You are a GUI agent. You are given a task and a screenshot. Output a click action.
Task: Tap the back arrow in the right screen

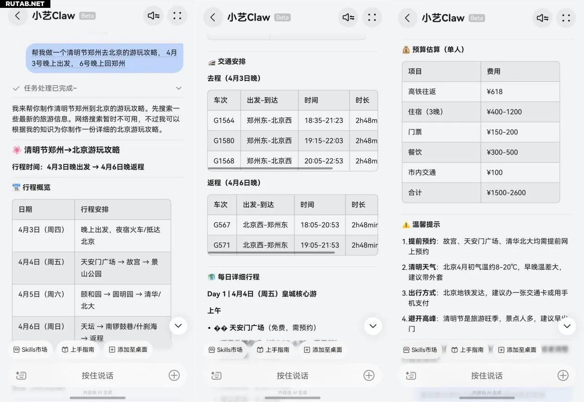tap(407, 18)
